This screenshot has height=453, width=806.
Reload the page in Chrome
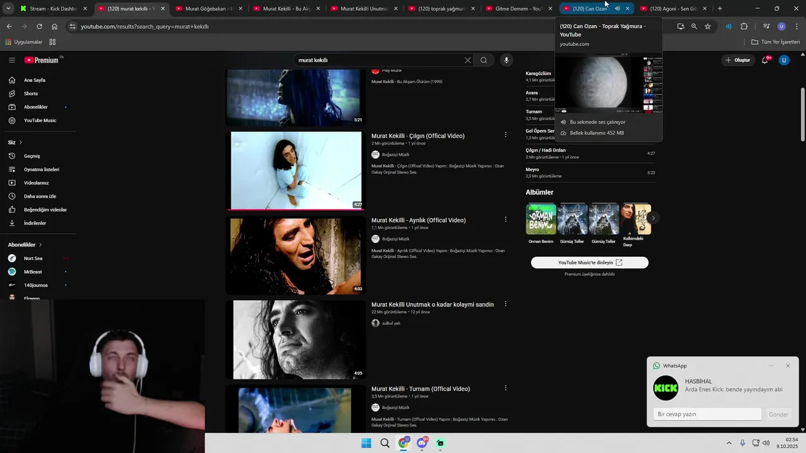[39, 26]
